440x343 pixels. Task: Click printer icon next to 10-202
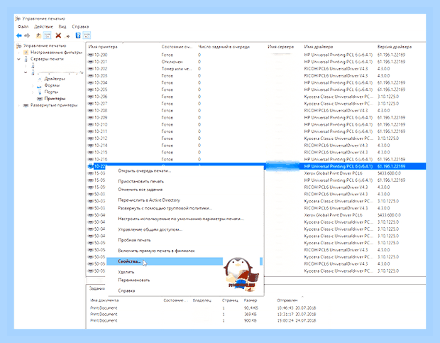tap(91, 69)
